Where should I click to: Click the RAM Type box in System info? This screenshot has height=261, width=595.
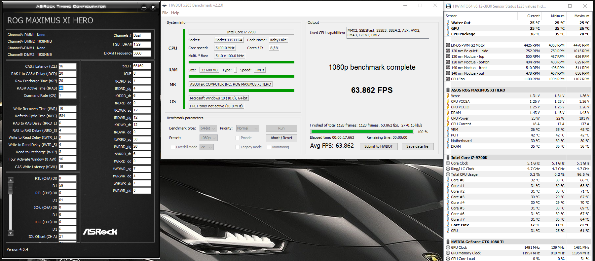pos(235,70)
